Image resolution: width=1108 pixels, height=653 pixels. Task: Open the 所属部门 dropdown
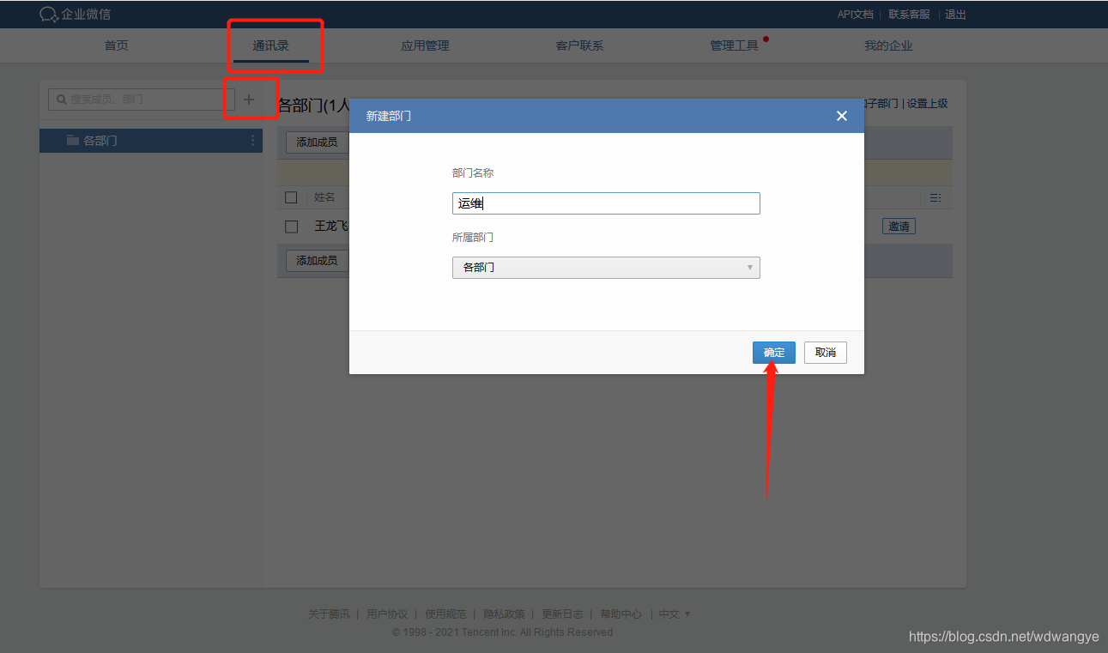click(606, 268)
